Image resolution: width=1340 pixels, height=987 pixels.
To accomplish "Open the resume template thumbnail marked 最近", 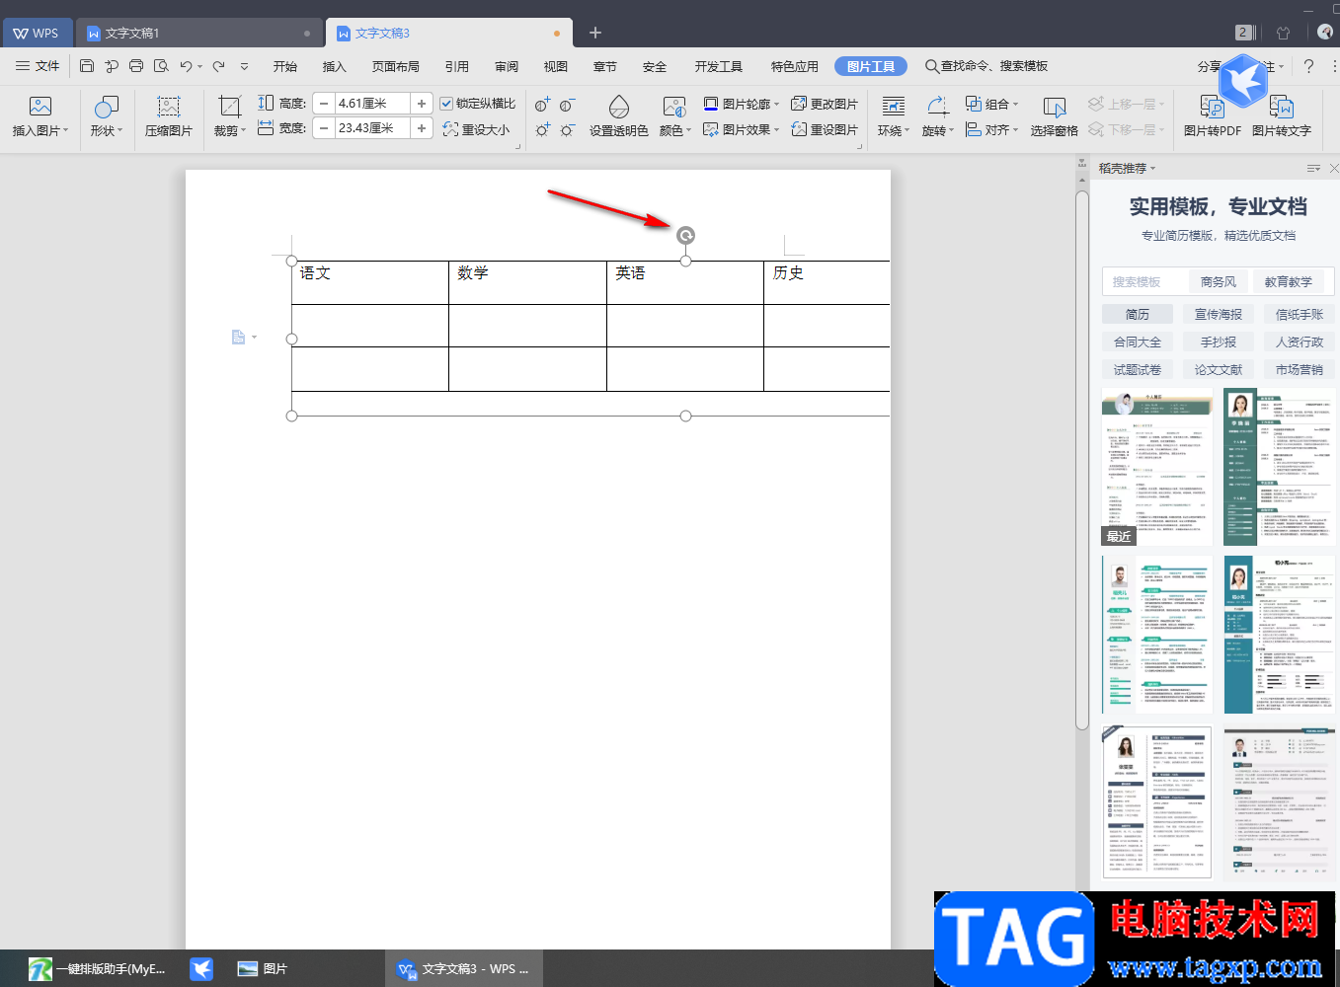I will pyautogui.click(x=1157, y=467).
